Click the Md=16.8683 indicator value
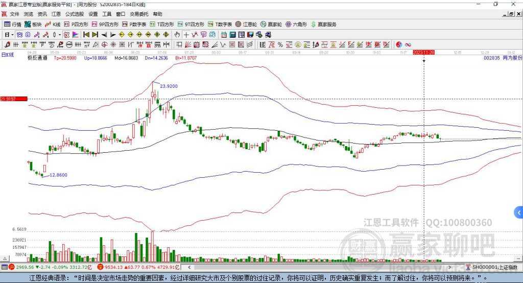Image resolution: width=523 pixels, height=283 pixels. (x=126, y=58)
